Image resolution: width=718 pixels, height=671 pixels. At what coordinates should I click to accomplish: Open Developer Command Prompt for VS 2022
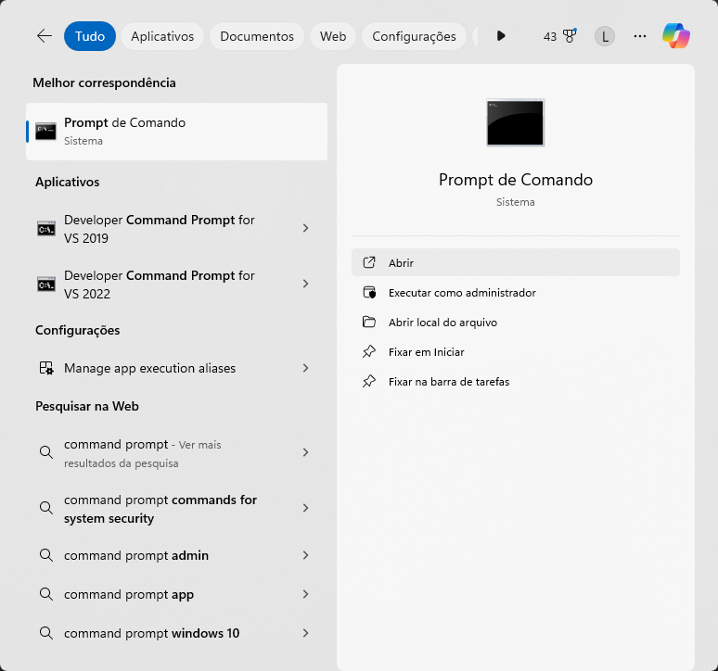tap(159, 285)
